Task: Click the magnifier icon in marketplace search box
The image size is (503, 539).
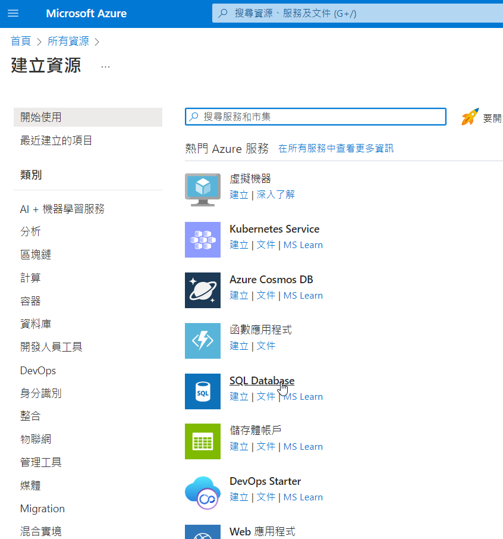Action: [x=194, y=117]
